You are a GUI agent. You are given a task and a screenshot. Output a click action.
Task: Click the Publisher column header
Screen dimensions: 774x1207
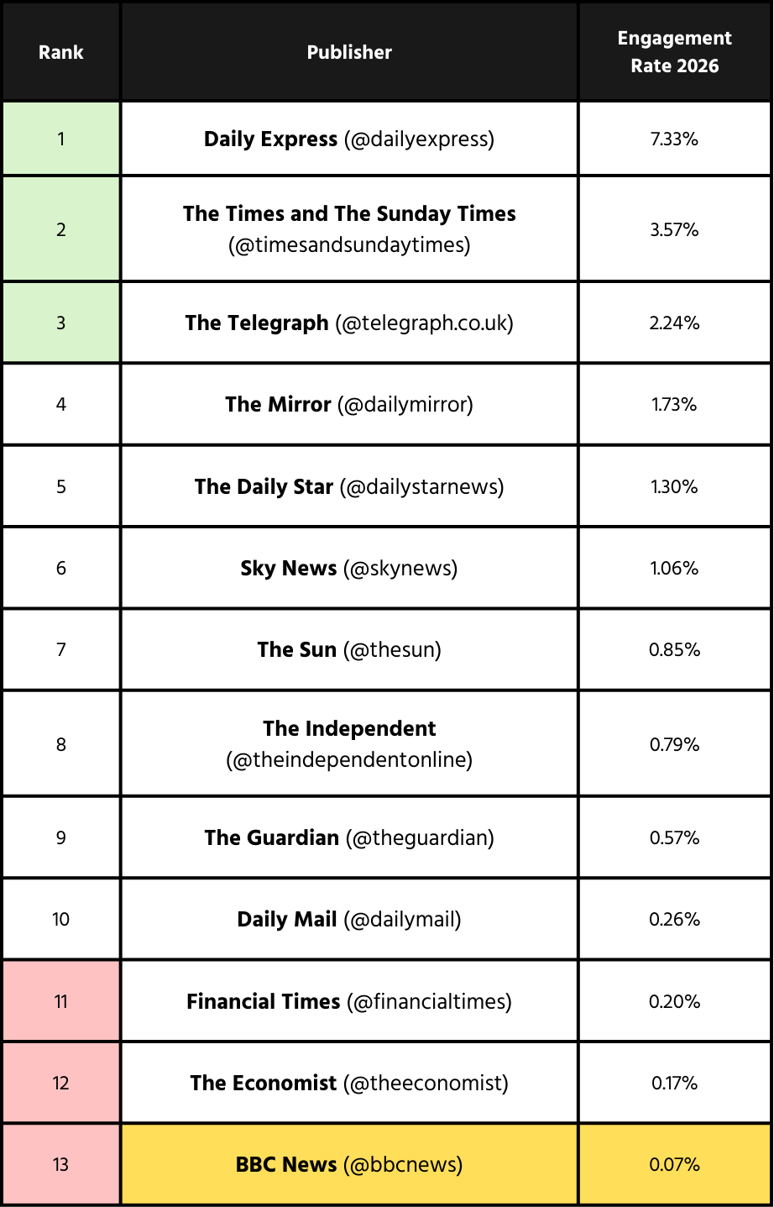tap(349, 52)
